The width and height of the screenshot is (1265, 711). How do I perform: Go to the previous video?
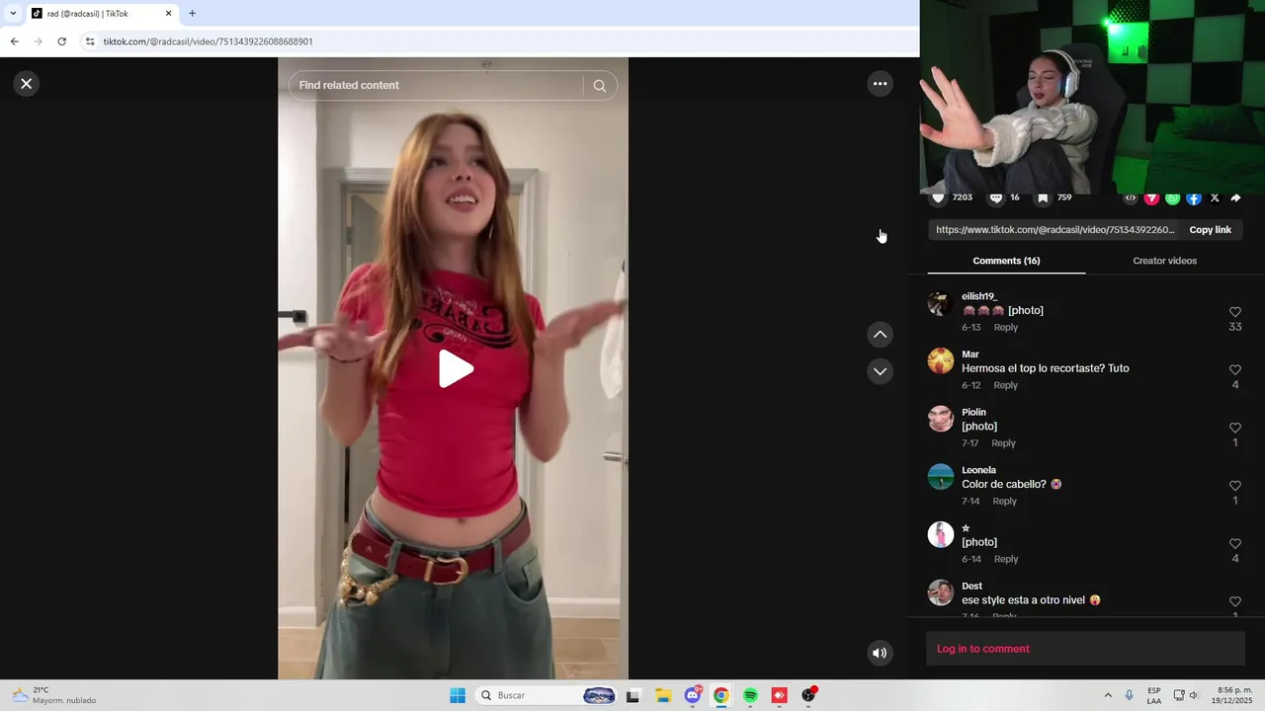[880, 335]
